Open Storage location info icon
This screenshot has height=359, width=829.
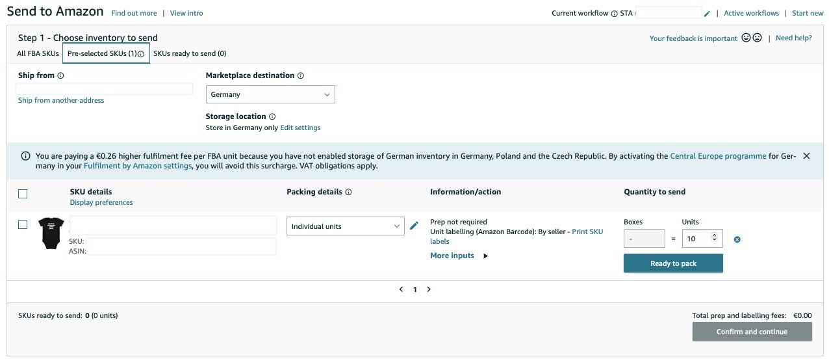pyautogui.click(x=272, y=117)
